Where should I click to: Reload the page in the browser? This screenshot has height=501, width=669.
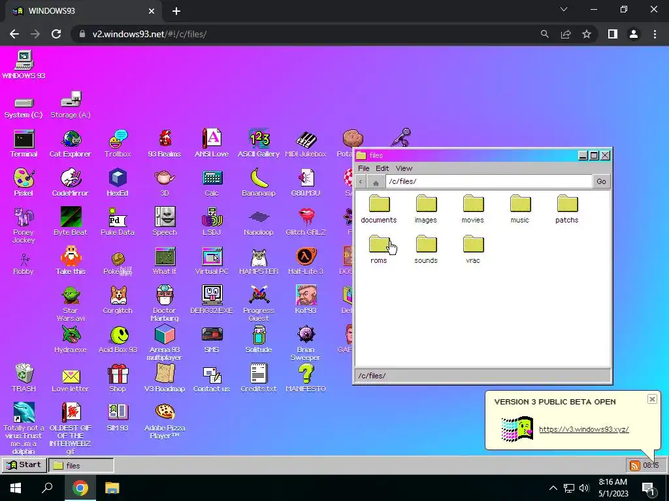tap(56, 34)
